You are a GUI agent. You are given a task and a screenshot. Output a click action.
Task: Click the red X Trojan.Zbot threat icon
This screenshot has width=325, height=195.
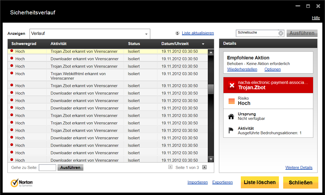point(232,85)
